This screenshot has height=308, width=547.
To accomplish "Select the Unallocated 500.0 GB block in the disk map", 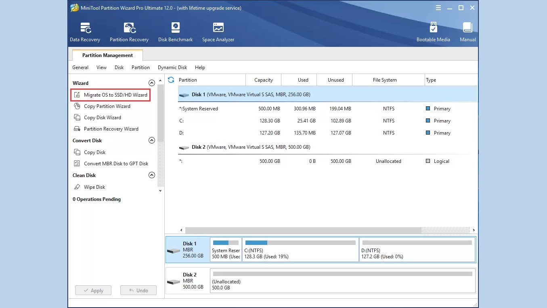I will [x=342, y=281].
